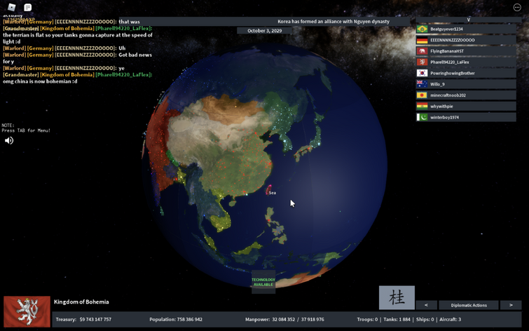Click the chat message 'omg china is now bohemian'
Viewport: 529px width, 331px height.
click(x=40, y=81)
